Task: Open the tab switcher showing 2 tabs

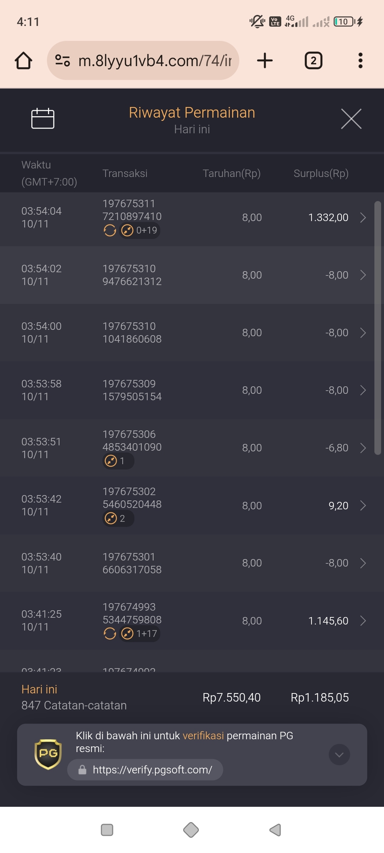Action: coord(313,60)
